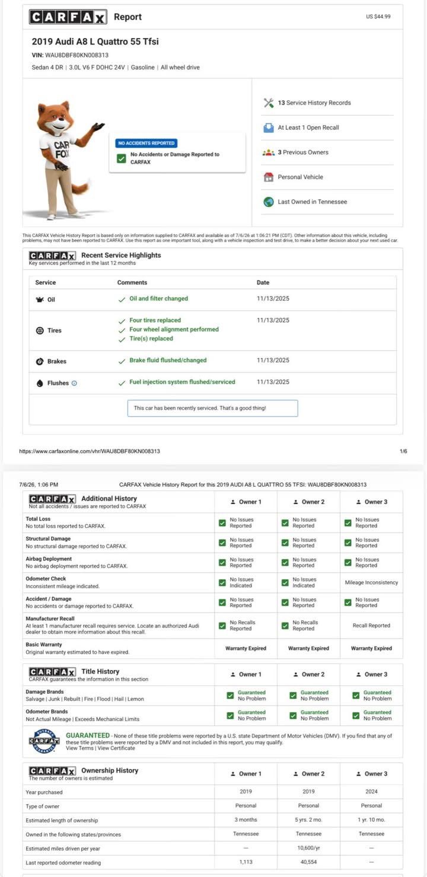Click the 13 Service History Records text
Image resolution: width=427 pixels, height=877 pixels.
click(314, 103)
